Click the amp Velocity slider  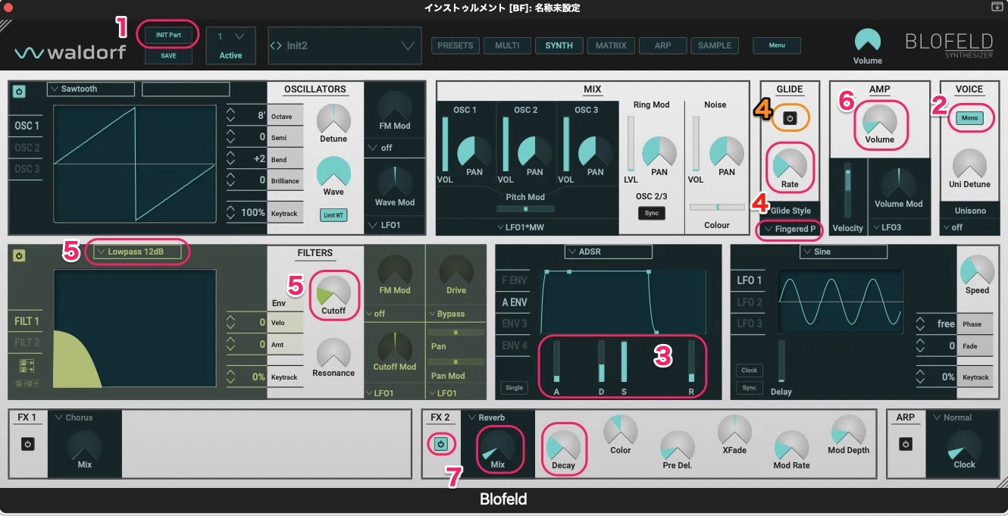848,189
